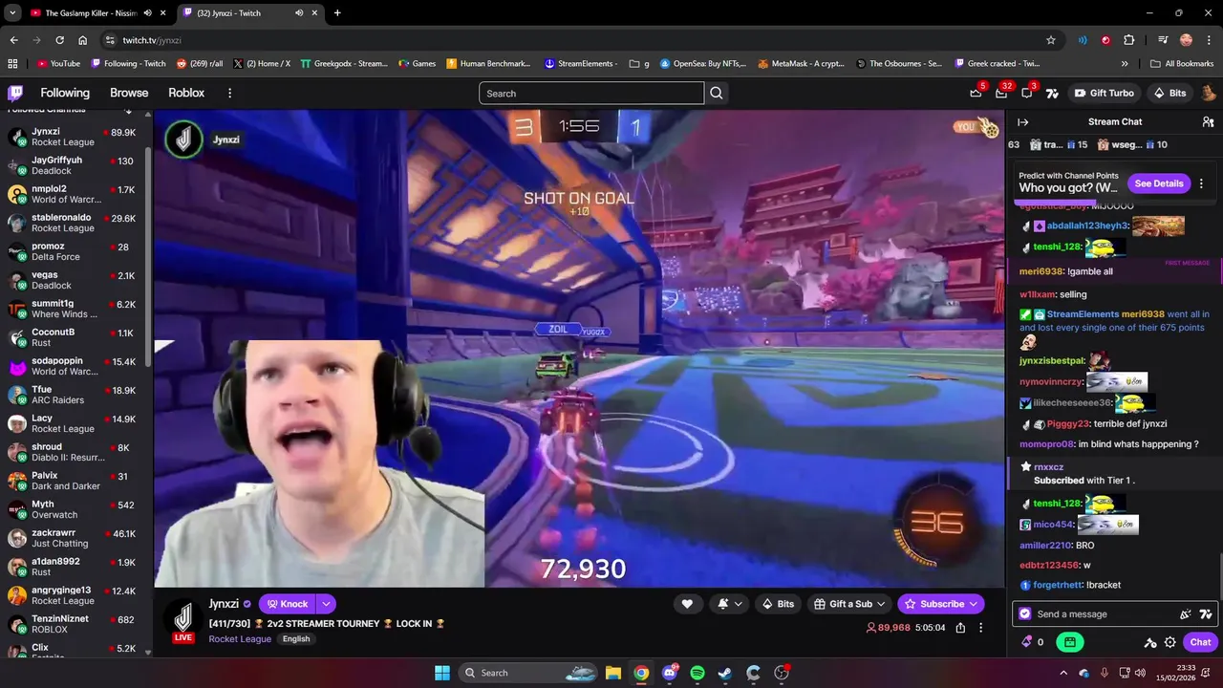Screen dimensions: 1223x688
Task: Click the Rocket League category link
Action: pos(240,638)
